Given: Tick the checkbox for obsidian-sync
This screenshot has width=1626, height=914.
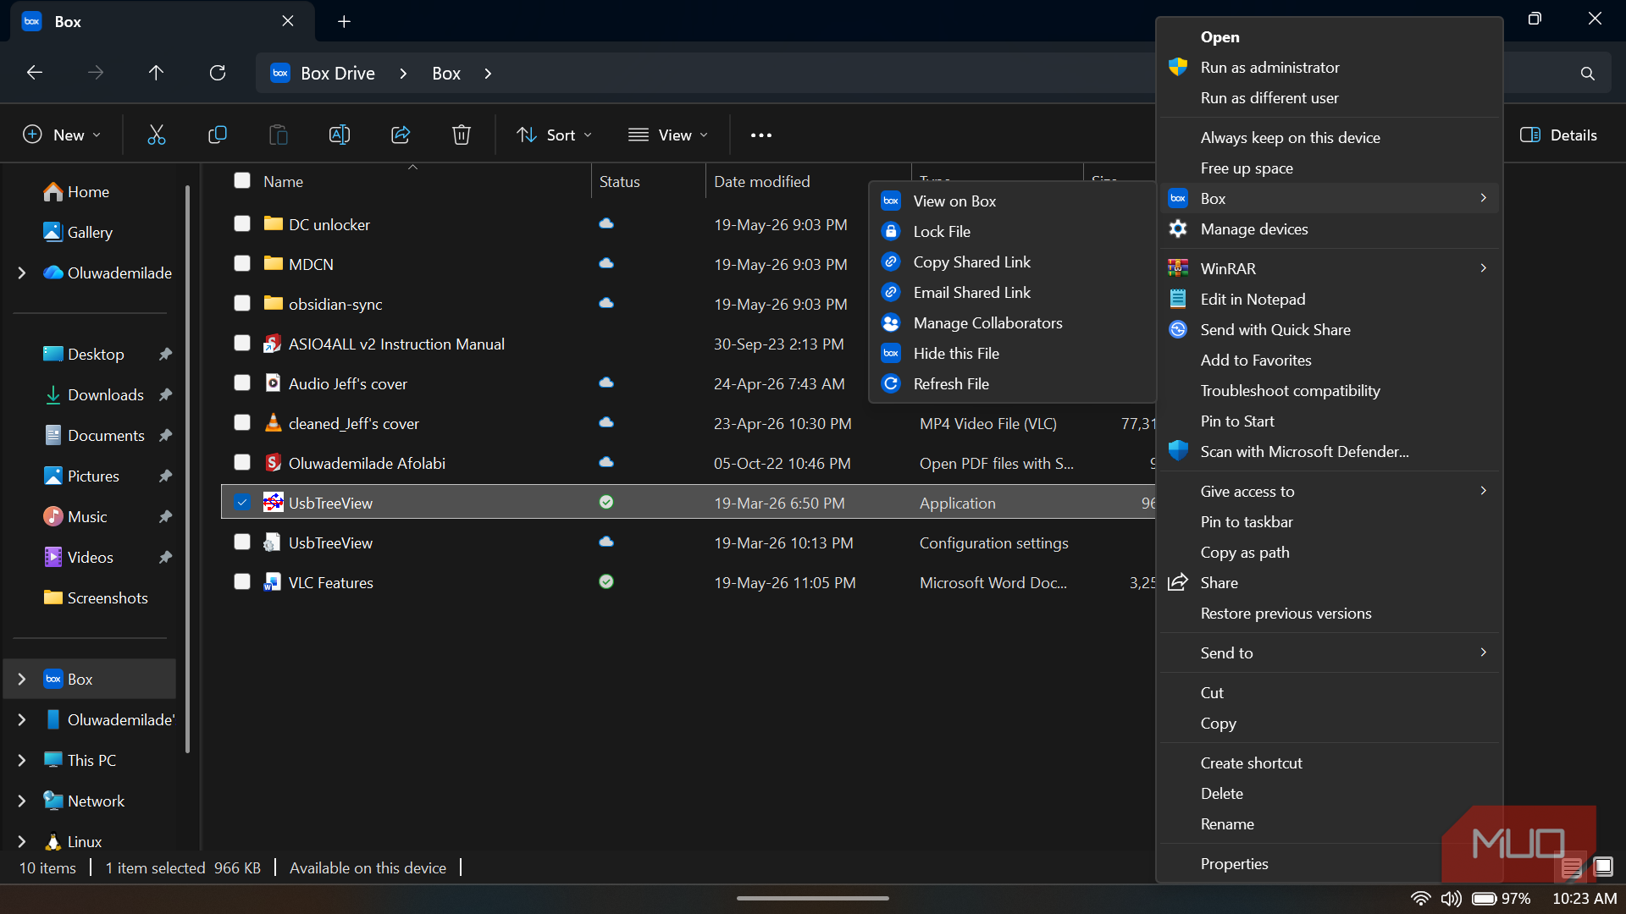Looking at the screenshot, I should point(242,303).
